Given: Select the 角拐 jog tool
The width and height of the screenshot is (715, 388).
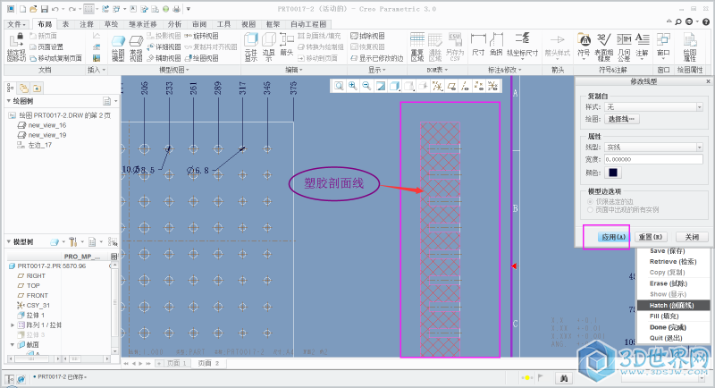Looking at the screenshot, I should (496, 45).
